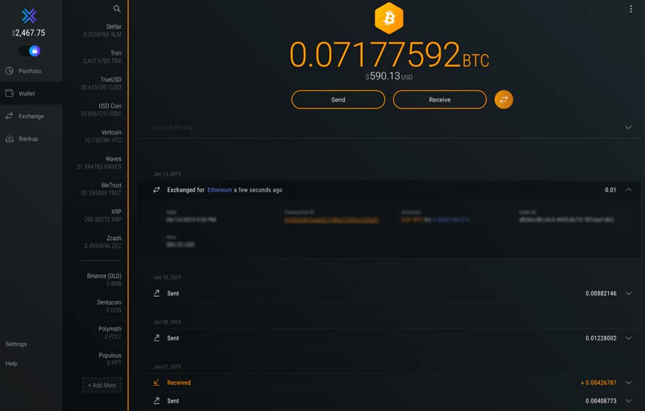Open Help from the sidebar
Image resolution: width=645 pixels, height=411 pixels.
[x=12, y=364]
